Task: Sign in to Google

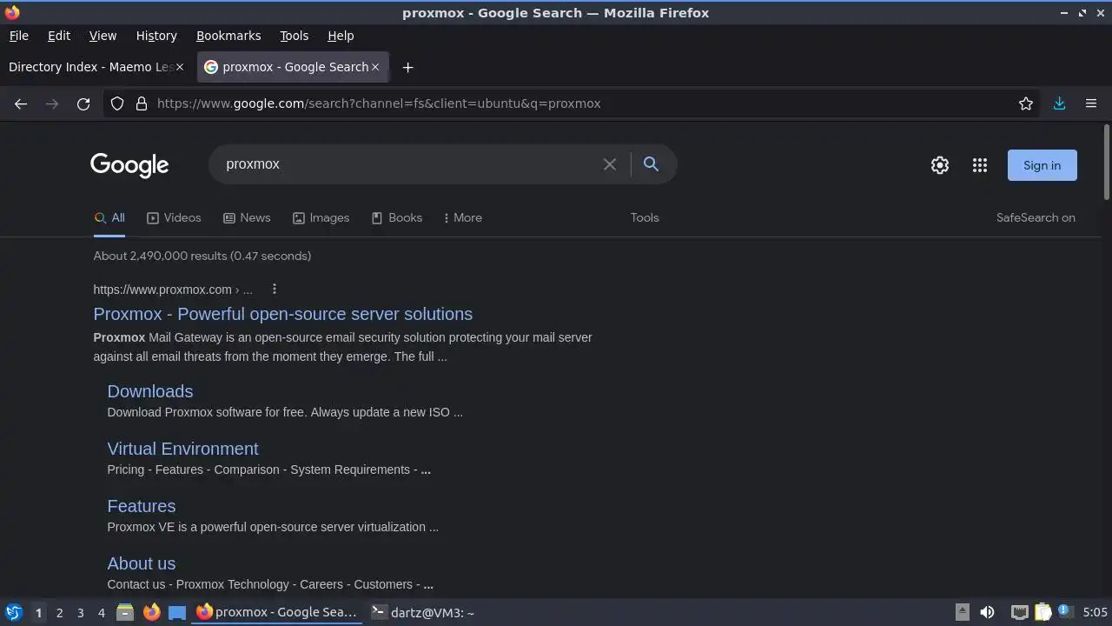Action: tap(1042, 165)
